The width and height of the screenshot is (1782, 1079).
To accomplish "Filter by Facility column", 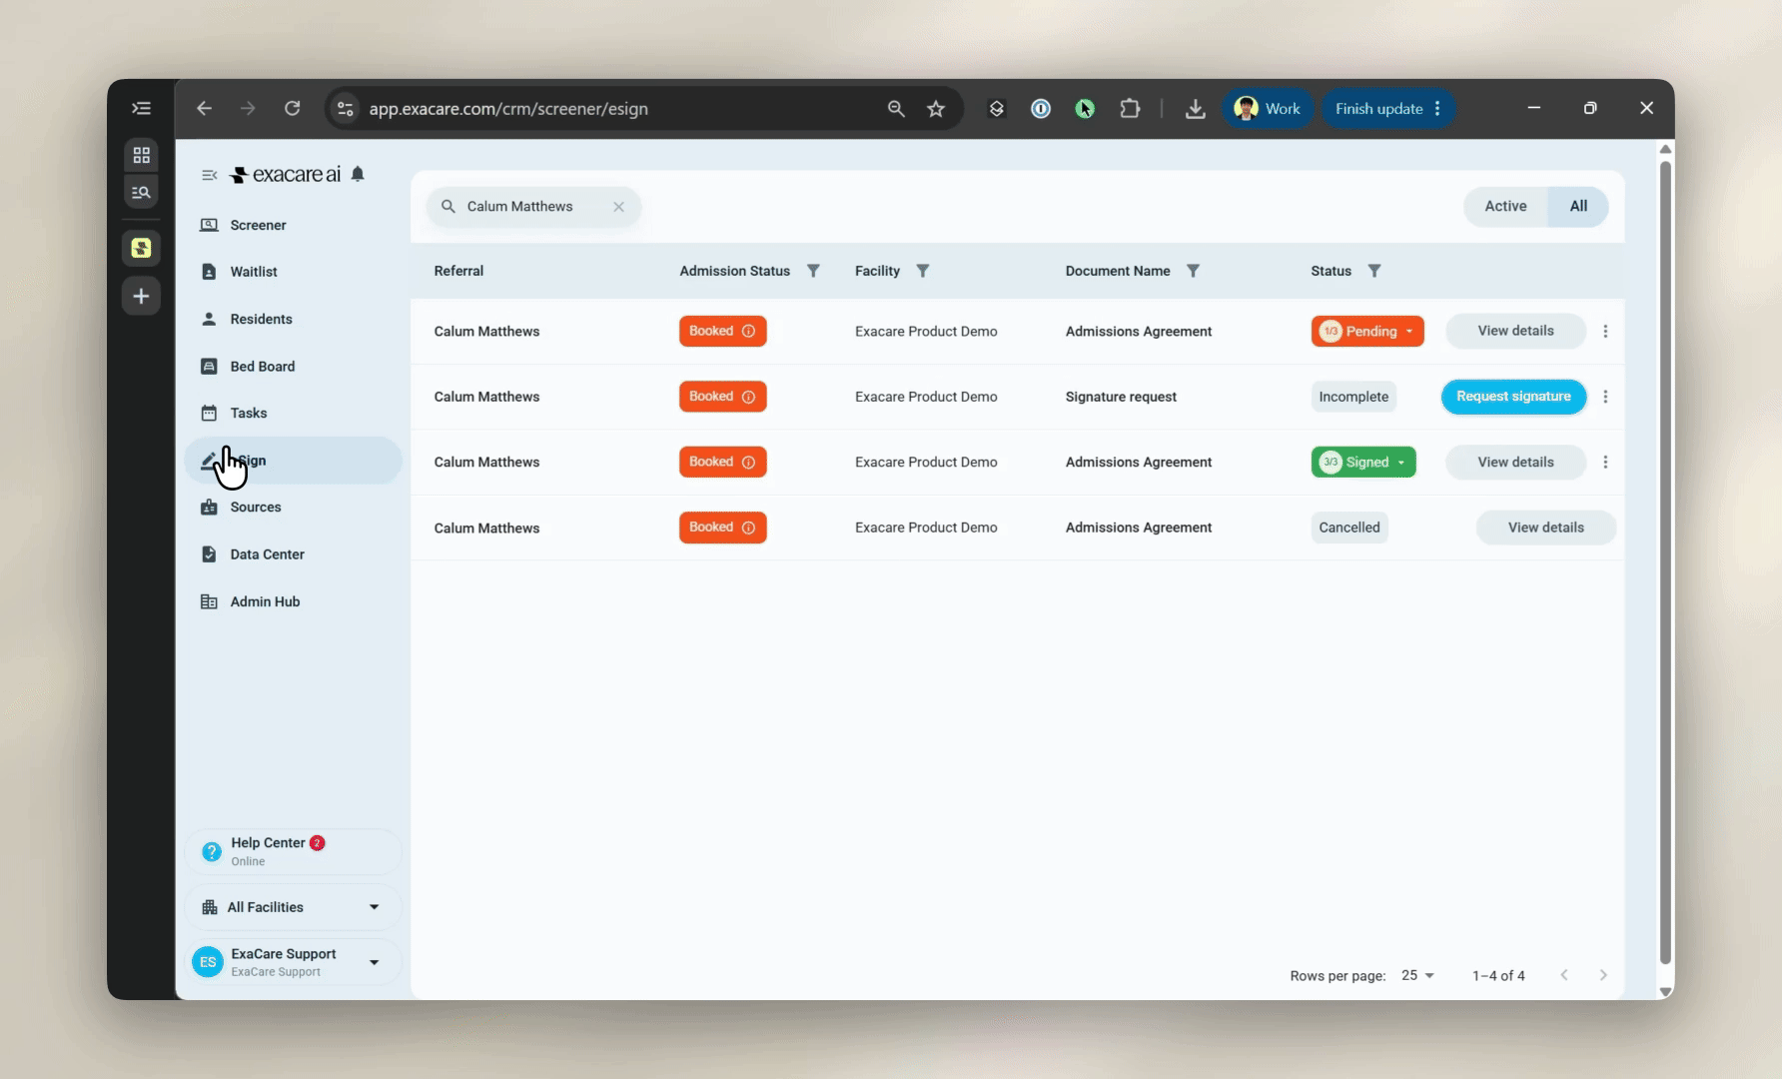I will (923, 271).
